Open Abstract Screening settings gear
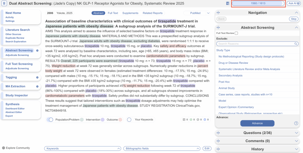Viewport: 303px width, 153px height. click(x=37, y=51)
